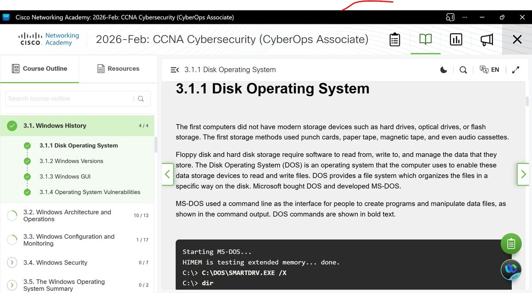Go to the previous page arrow

click(x=167, y=174)
